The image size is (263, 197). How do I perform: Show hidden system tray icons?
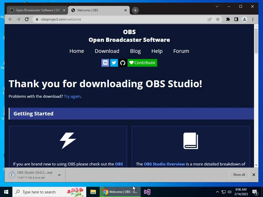pyautogui.click(x=217, y=192)
